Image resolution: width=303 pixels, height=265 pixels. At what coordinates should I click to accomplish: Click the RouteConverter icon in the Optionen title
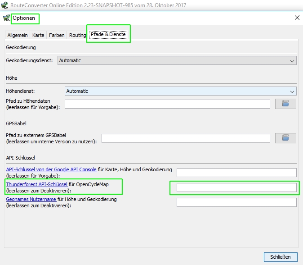6,18
